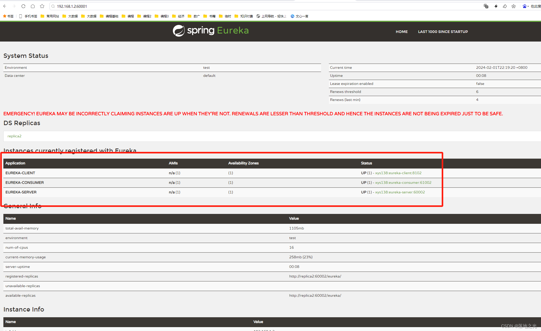Open the 上网导航 bookmark
Screen dimensions: 541x331
271,16
